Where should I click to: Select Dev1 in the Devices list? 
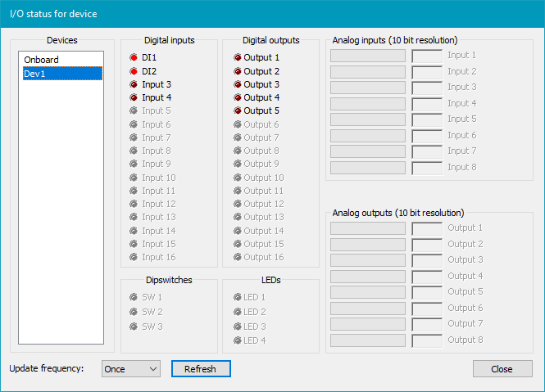(62, 74)
